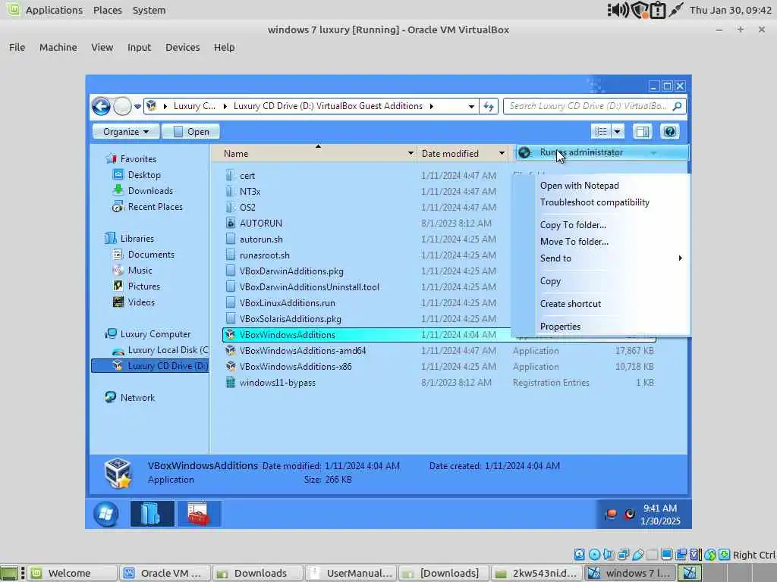Choose Open with Notepad
The image size is (777, 582).
(579, 186)
